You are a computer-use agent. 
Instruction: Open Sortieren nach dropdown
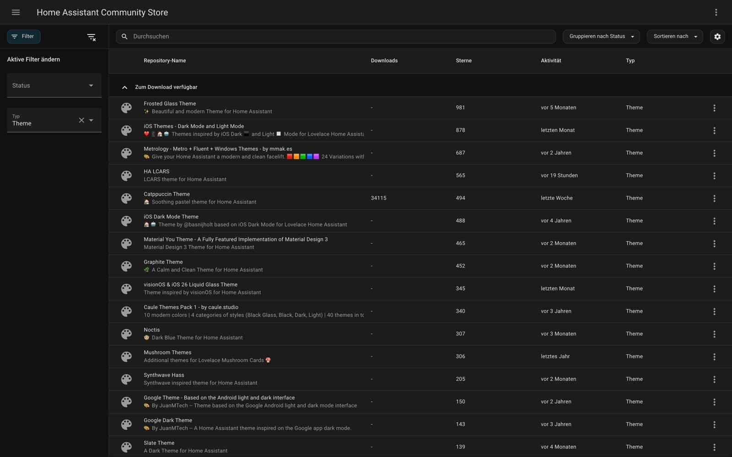pyautogui.click(x=675, y=37)
